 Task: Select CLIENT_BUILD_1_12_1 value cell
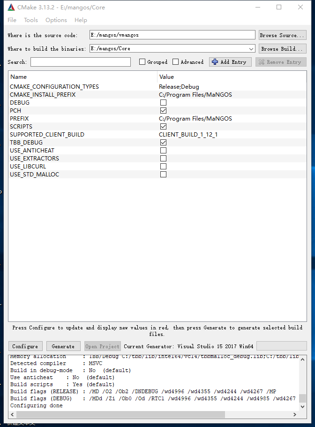(x=188, y=135)
